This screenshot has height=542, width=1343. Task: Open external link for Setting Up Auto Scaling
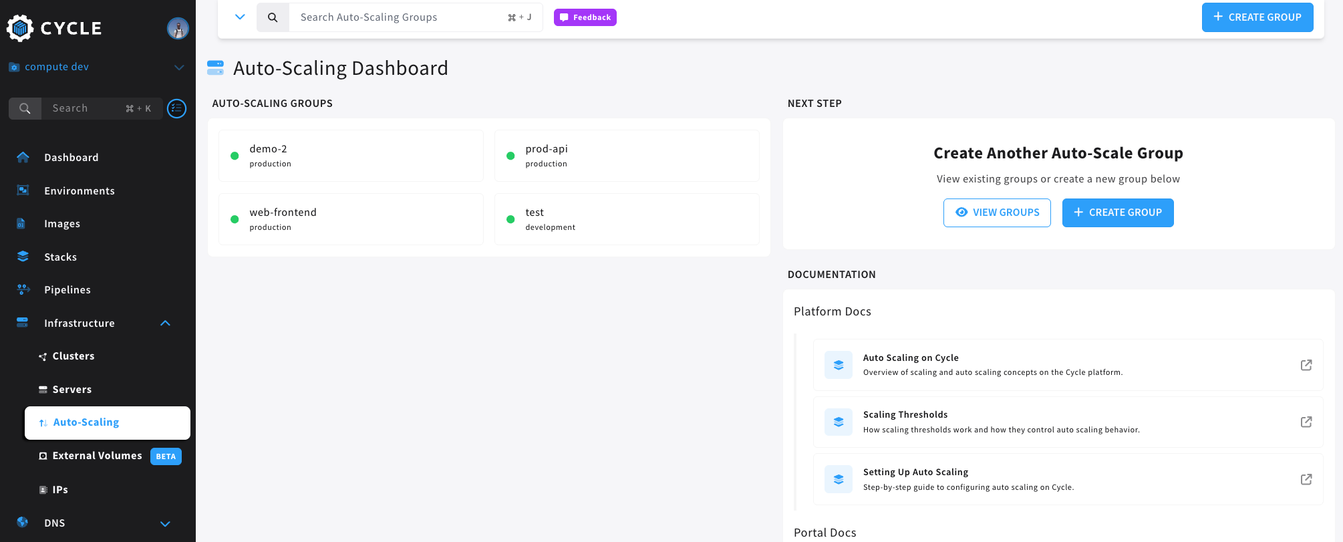[1306, 479]
